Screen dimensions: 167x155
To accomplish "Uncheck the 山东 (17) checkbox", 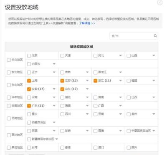I will (x=62, y=89).
